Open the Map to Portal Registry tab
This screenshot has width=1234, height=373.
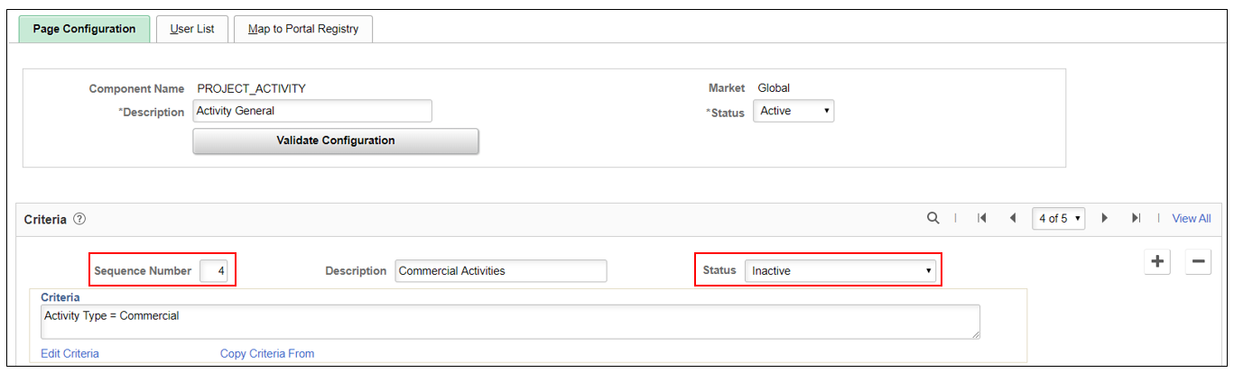[x=303, y=29]
